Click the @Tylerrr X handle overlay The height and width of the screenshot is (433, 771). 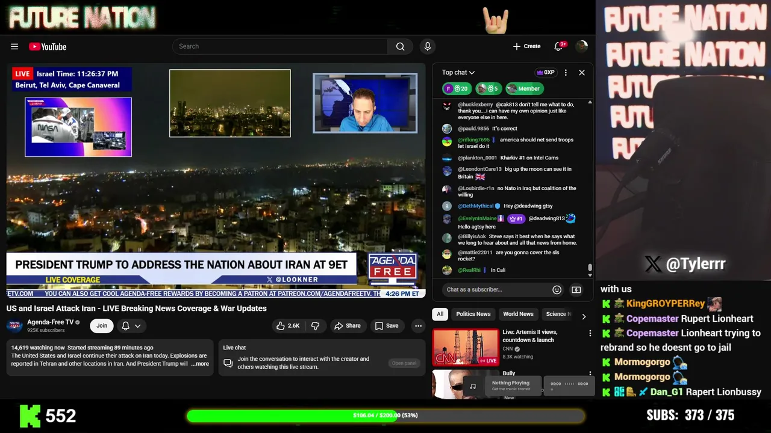[685, 263]
